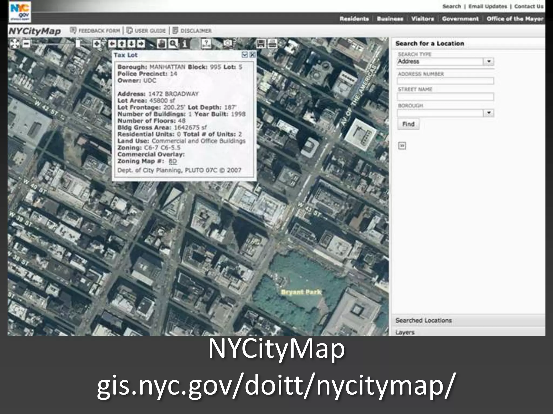Click the print map icon
Screen dimensions: 553x414
point(272,44)
